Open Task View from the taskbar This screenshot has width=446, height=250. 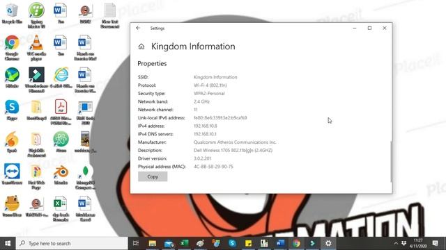[136, 243]
